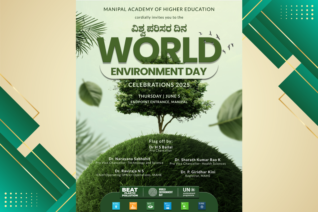This screenshot has height=212, width=318.
Task: Click the SDG 17 Partnerships icon
Action: coord(202,206)
